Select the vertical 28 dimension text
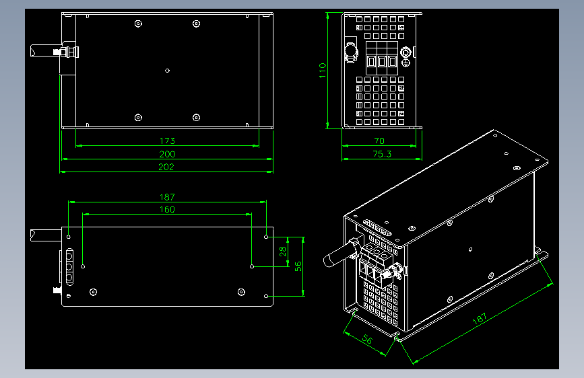The height and width of the screenshot is (378, 584). coord(283,252)
